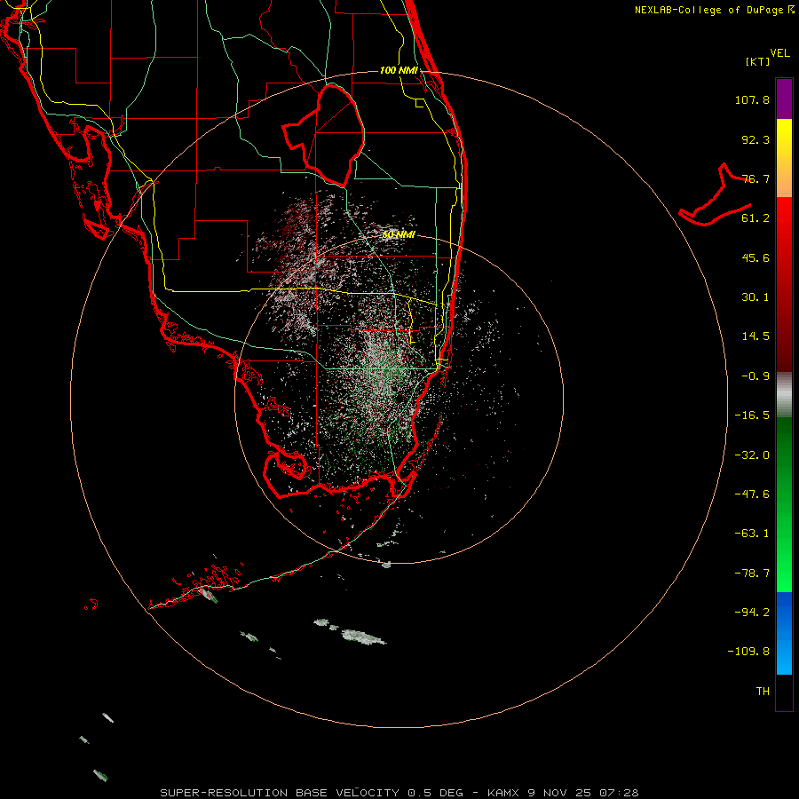The height and width of the screenshot is (799, 799).
Task: Click the 100 NMI range ring label
Action: point(399,70)
